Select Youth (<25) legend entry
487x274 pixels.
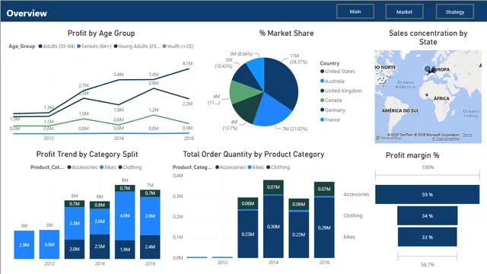click(x=178, y=46)
